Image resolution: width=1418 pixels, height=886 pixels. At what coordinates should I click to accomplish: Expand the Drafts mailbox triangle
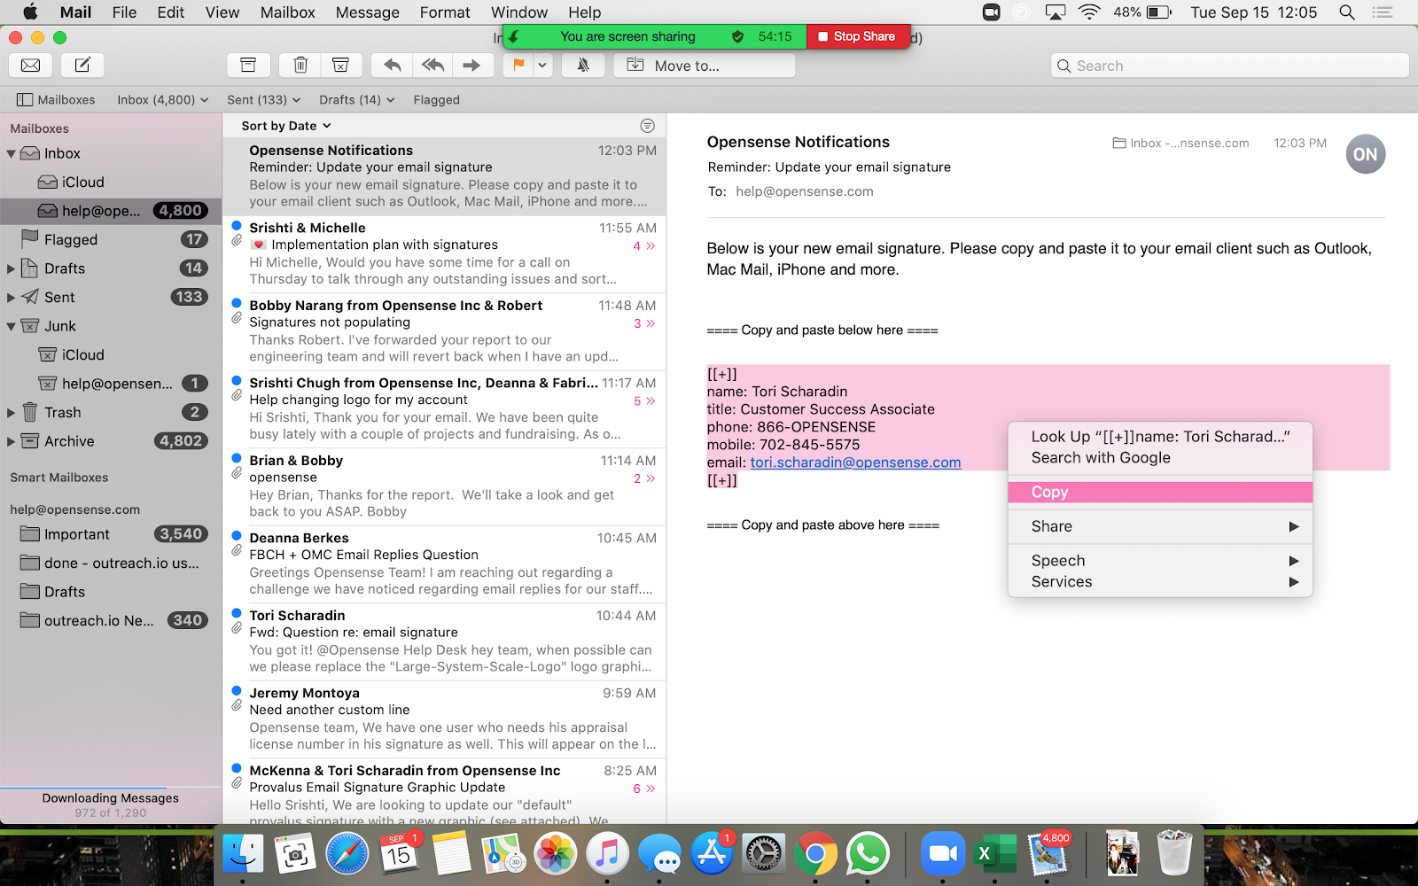11,268
